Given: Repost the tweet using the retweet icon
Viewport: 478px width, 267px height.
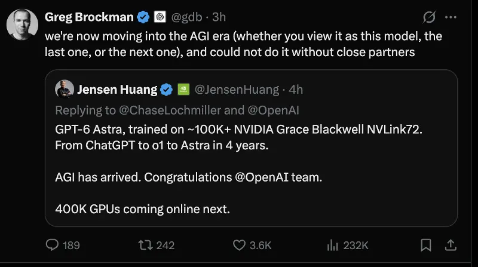Looking at the screenshot, I should [x=145, y=245].
